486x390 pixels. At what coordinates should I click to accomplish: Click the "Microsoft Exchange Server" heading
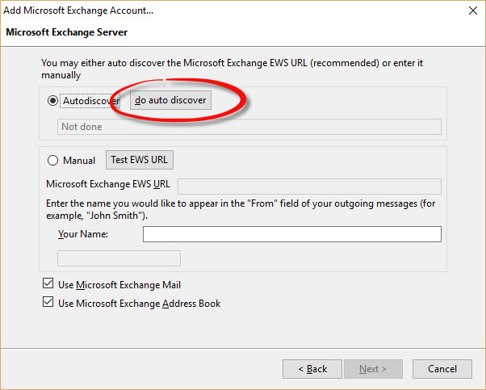pos(66,32)
